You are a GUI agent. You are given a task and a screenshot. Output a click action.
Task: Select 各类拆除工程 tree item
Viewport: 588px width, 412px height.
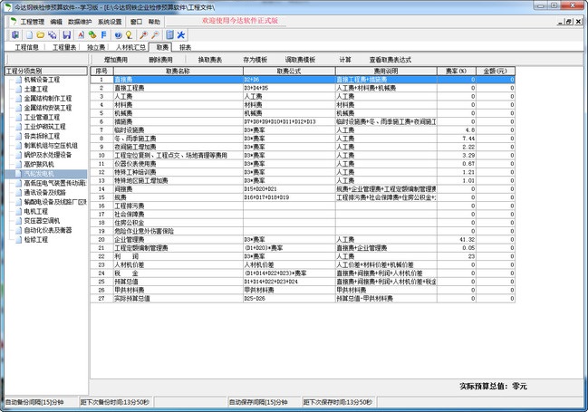(x=42, y=136)
